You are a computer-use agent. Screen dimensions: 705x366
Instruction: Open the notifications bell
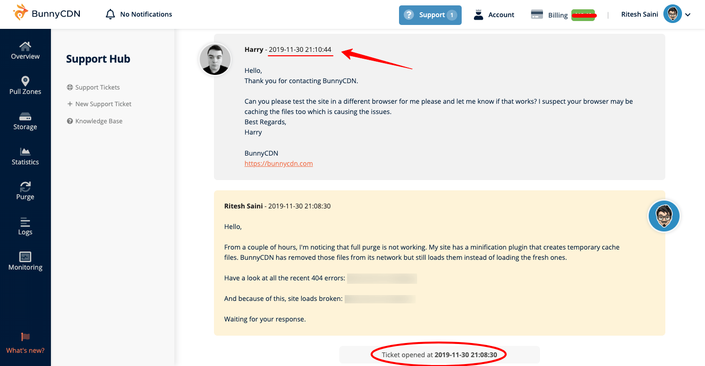pos(111,14)
